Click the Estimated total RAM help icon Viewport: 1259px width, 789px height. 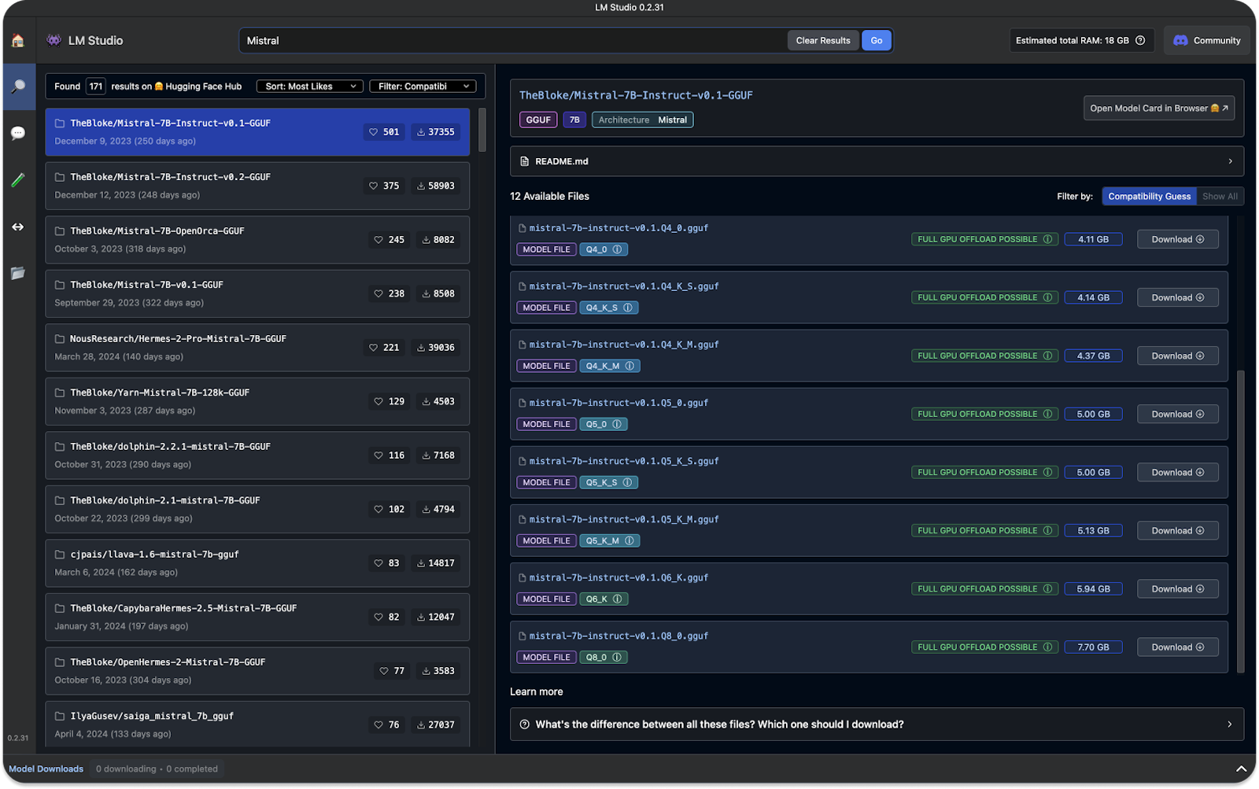[x=1140, y=40]
